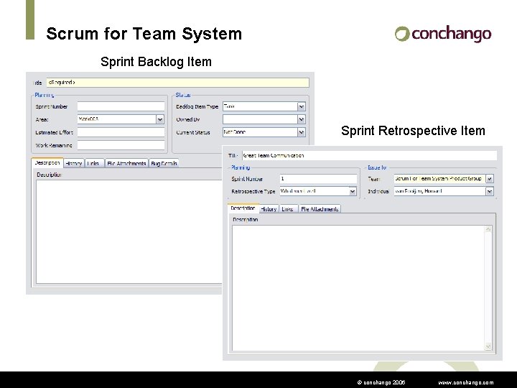Select the Description tab in Sprint Backlog Item
The width and height of the screenshot is (517, 388).
[47, 163]
